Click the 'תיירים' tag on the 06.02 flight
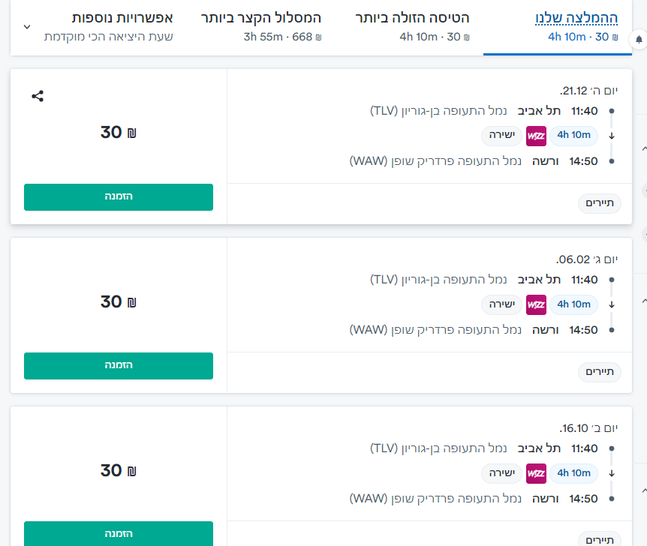This screenshot has height=546, width=647. (600, 373)
